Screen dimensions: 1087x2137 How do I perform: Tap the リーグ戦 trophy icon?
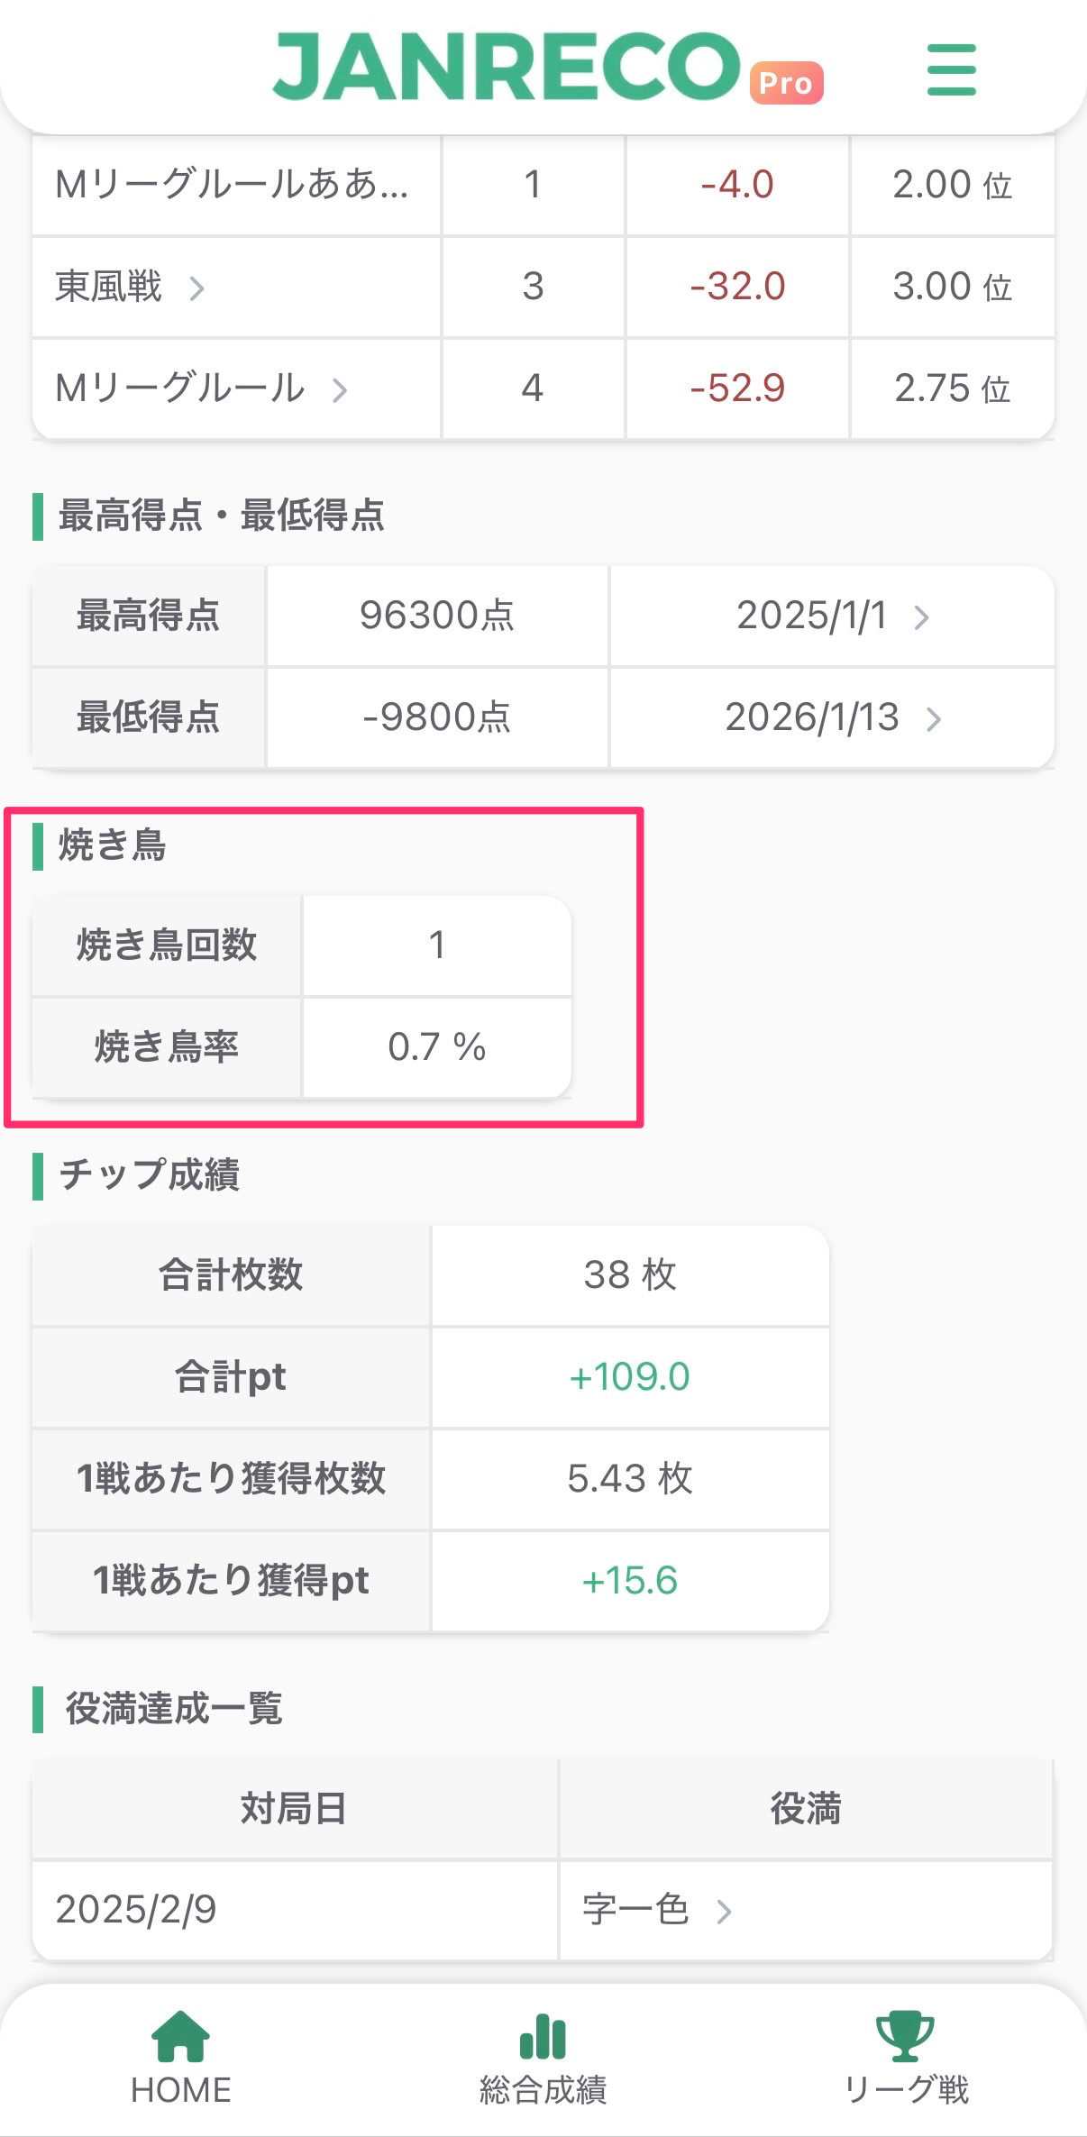[905, 2036]
